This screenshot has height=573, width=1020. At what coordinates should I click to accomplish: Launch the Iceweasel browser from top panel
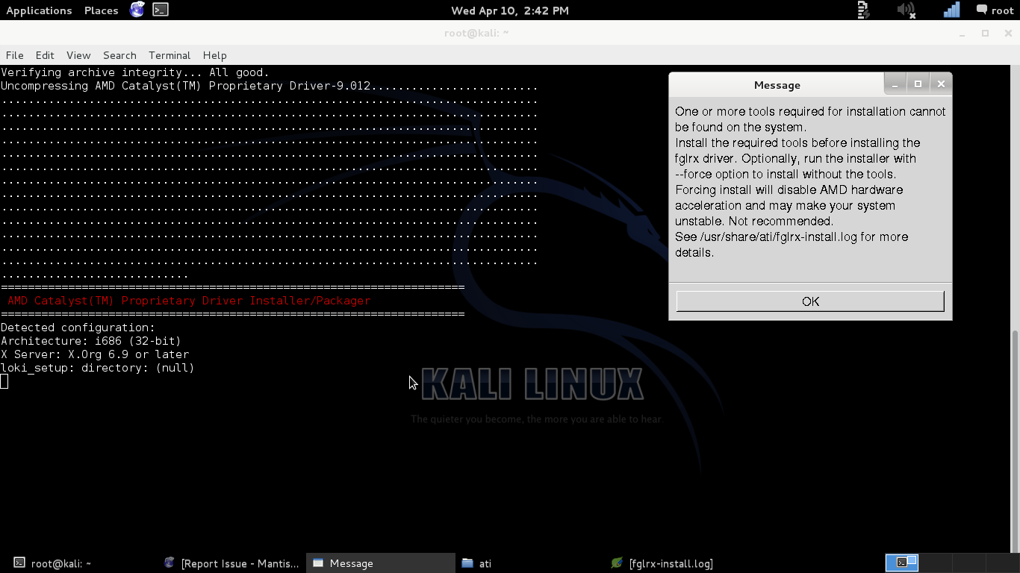click(x=137, y=10)
